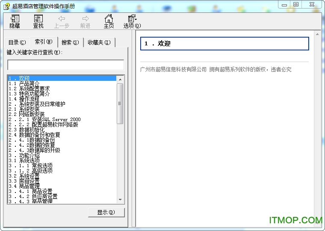
Task: Select "3.4 商品管理" index entry
Action: (x=24, y=186)
